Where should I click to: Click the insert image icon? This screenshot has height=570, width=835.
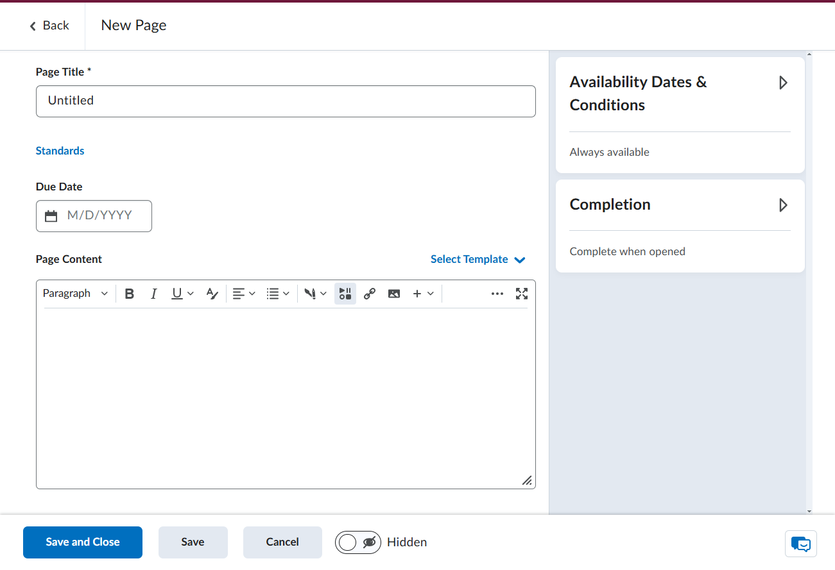click(394, 294)
